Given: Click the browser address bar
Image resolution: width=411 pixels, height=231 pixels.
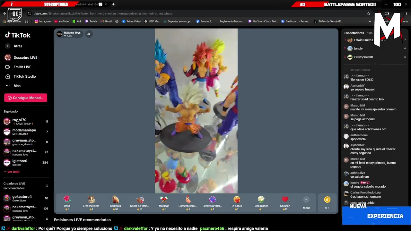Looking at the screenshot, I should 196,13.
